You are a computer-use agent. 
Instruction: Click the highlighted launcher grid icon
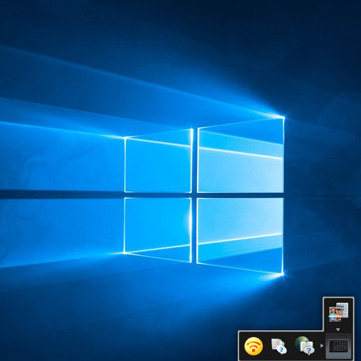338,346
